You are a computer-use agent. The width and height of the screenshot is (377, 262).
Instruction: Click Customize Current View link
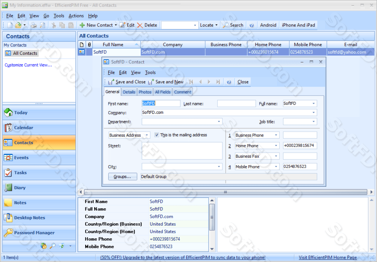[x=28, y=65]
